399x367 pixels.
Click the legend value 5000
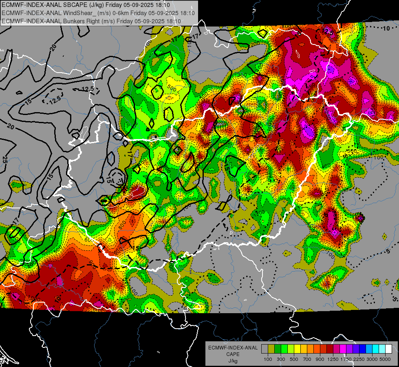[385, 359]
